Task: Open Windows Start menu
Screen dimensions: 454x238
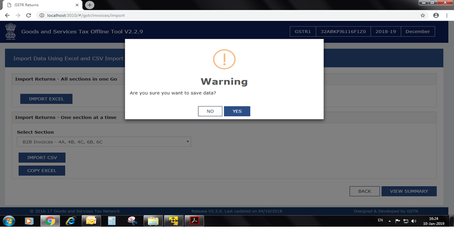Action: coord(10,221)
